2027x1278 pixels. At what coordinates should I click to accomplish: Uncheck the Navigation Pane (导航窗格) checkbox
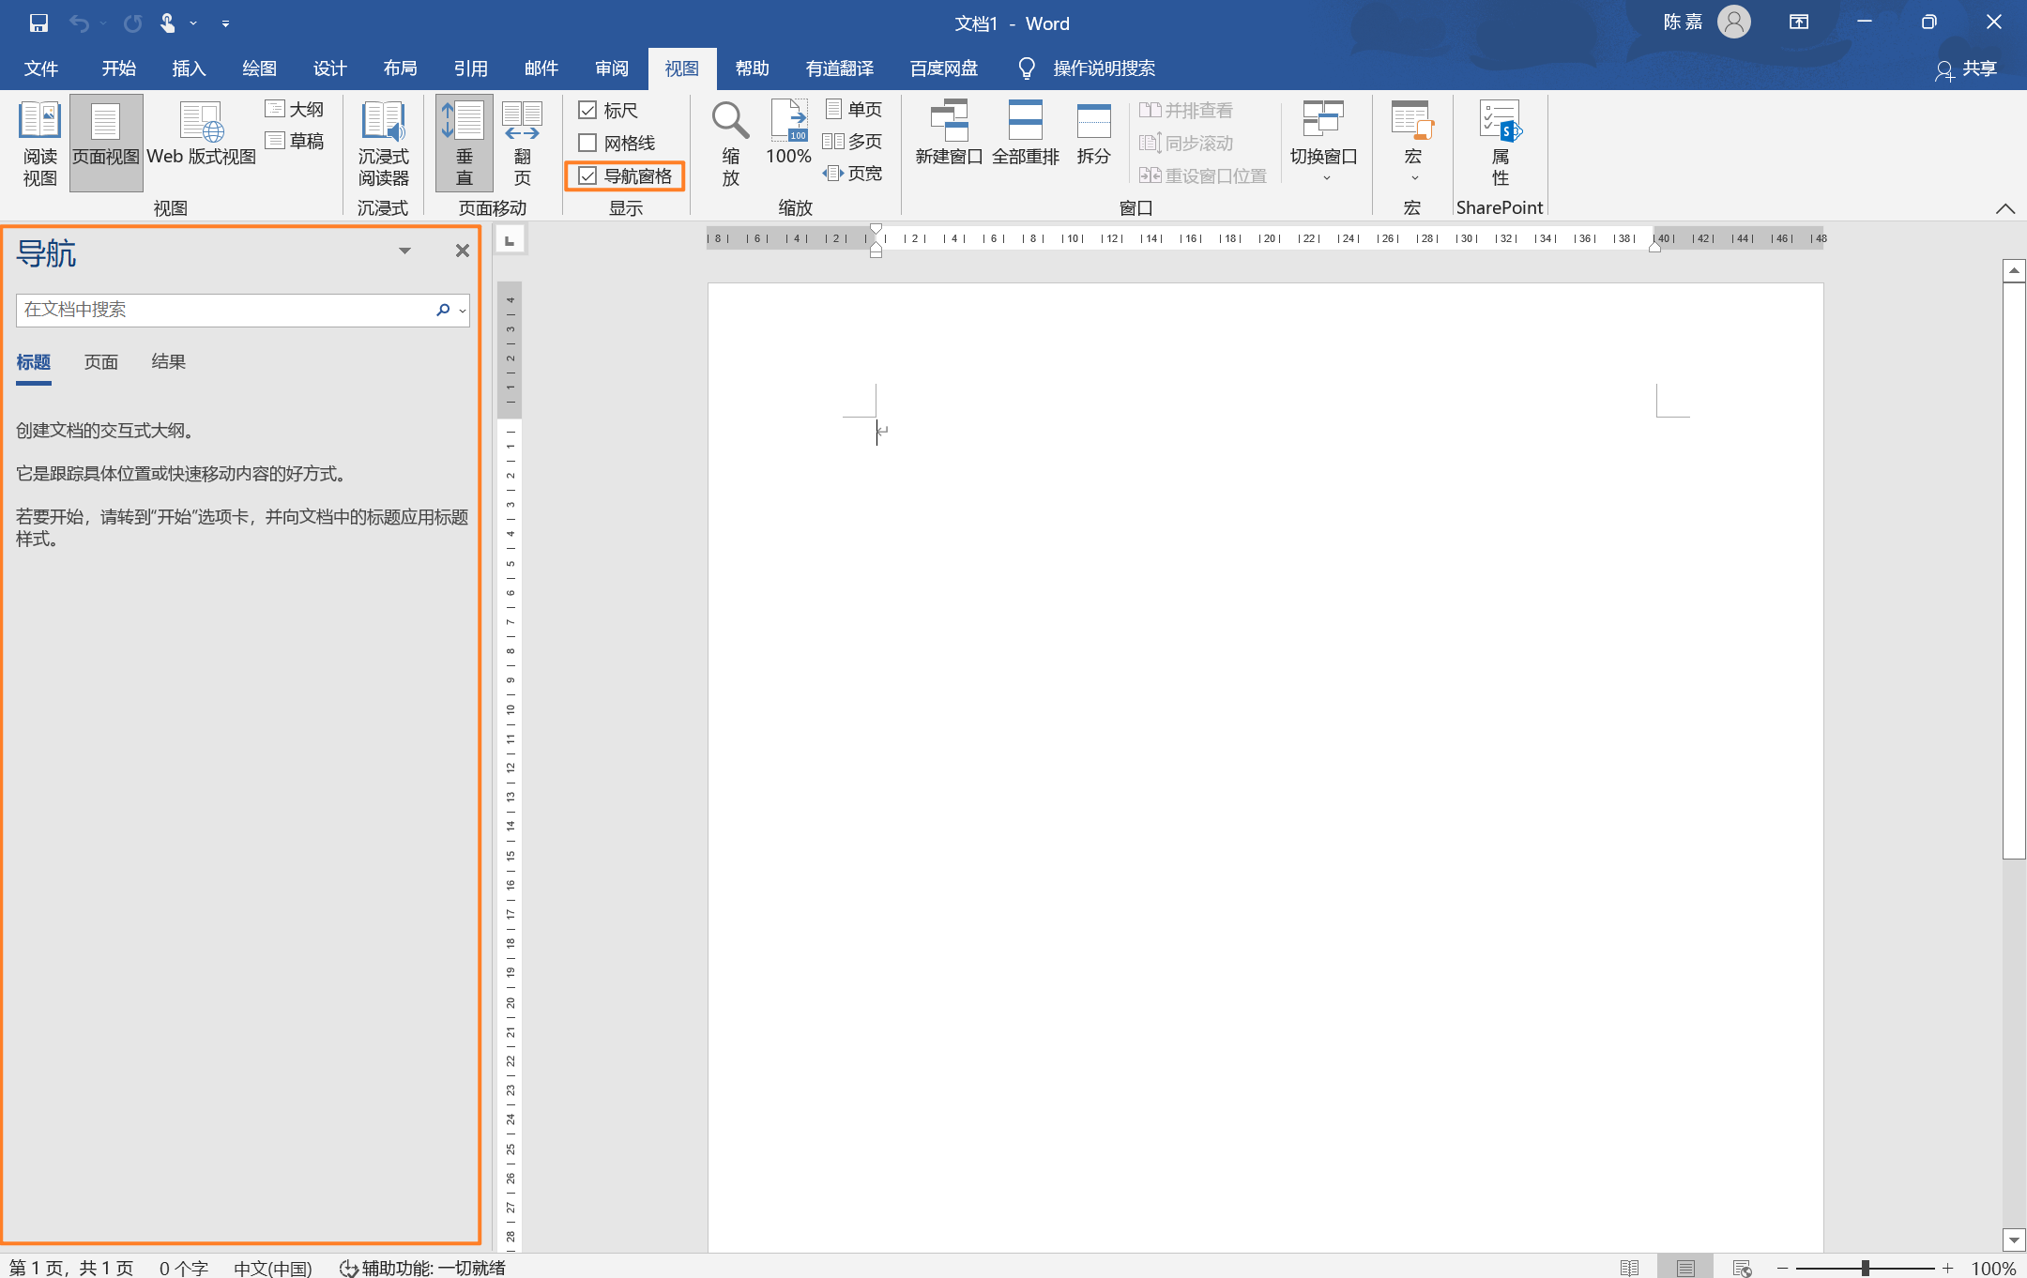[x=588, y=175]
